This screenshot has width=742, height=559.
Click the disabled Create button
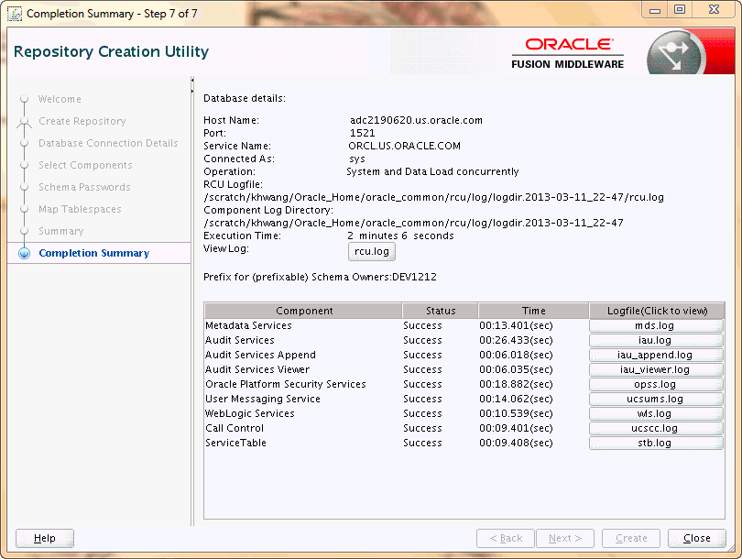click(x=631, y=538)
